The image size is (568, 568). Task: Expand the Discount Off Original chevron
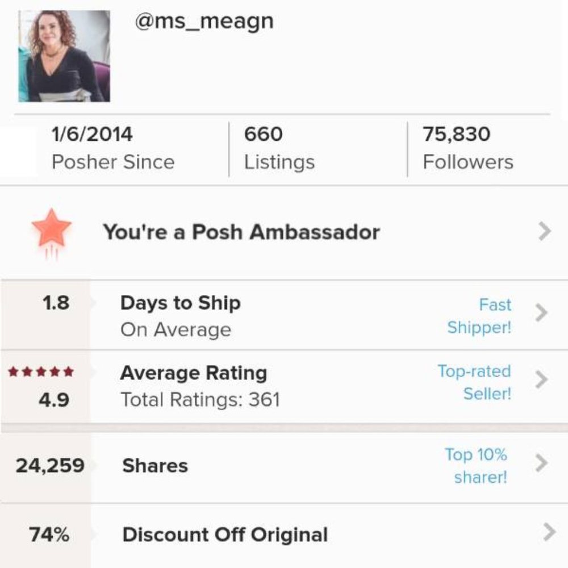tap(549, 532)
